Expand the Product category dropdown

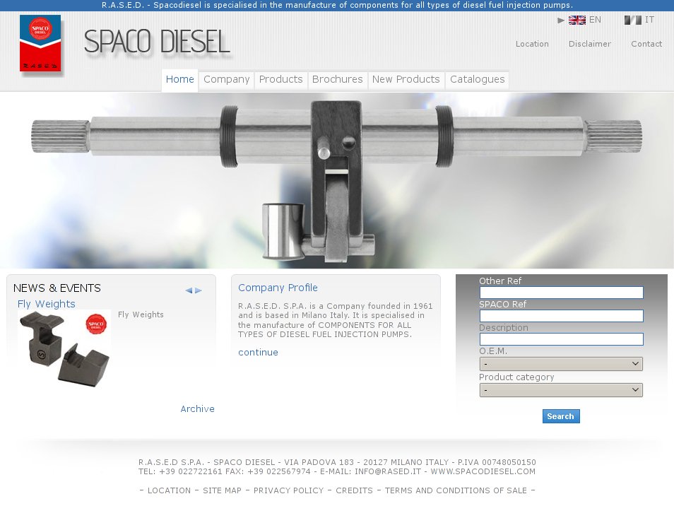point(561,390)
